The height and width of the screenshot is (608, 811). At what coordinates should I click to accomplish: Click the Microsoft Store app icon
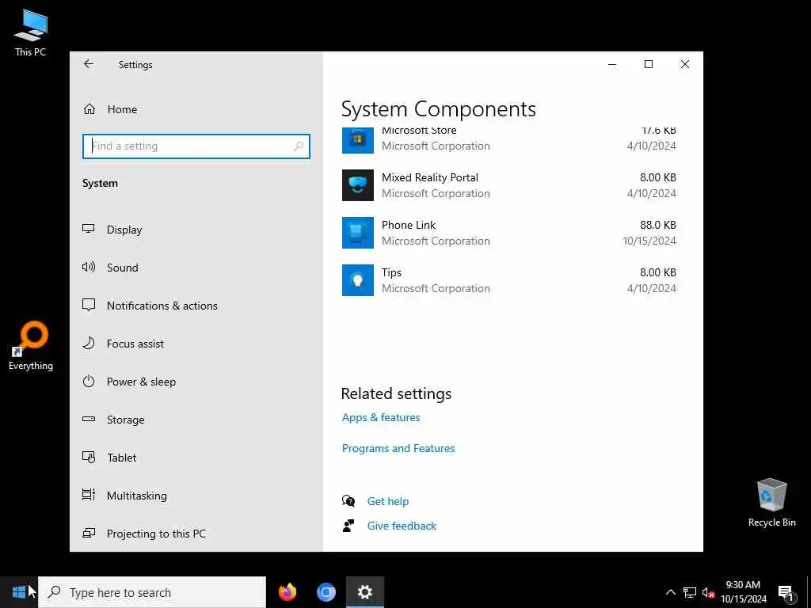point(357,140)
